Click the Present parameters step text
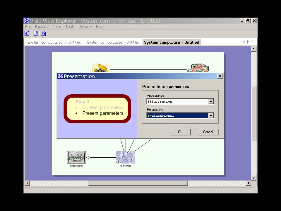This screenshot has width=281, height=211. point(103,113)
